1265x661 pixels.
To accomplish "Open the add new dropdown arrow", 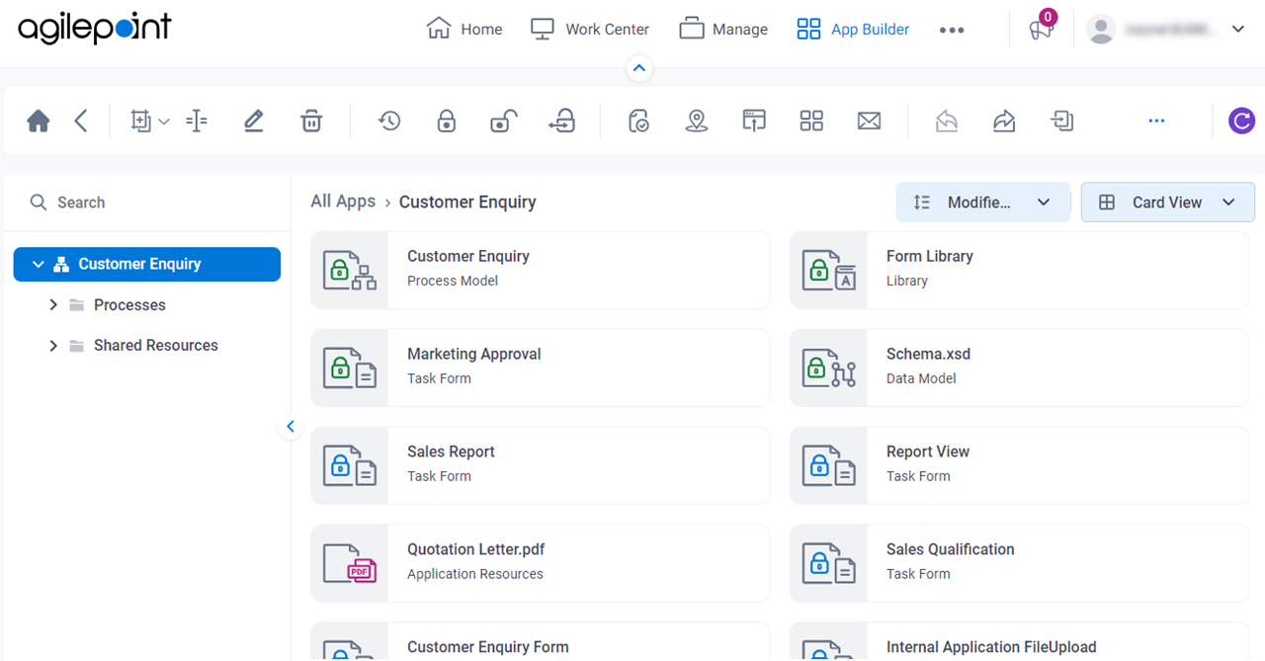I will 164,122.
